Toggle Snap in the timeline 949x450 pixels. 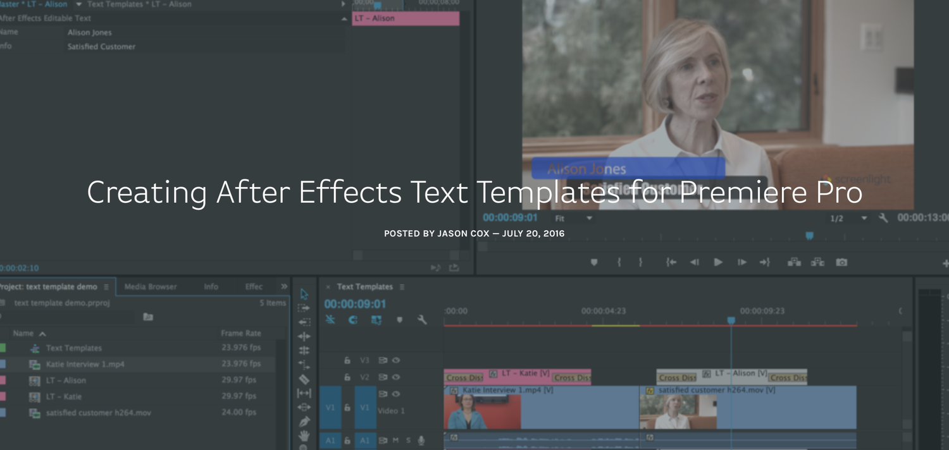pos(353,320)
